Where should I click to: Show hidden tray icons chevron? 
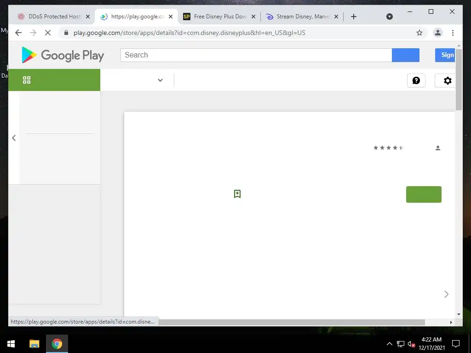[389, 344]
